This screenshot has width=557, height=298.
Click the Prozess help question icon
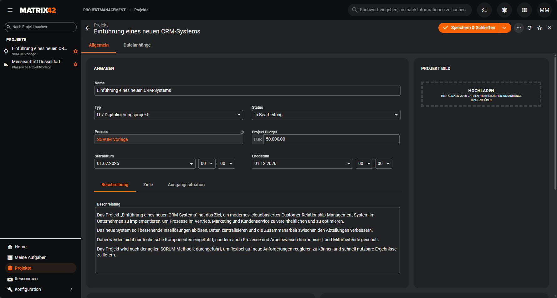[242, 132]
